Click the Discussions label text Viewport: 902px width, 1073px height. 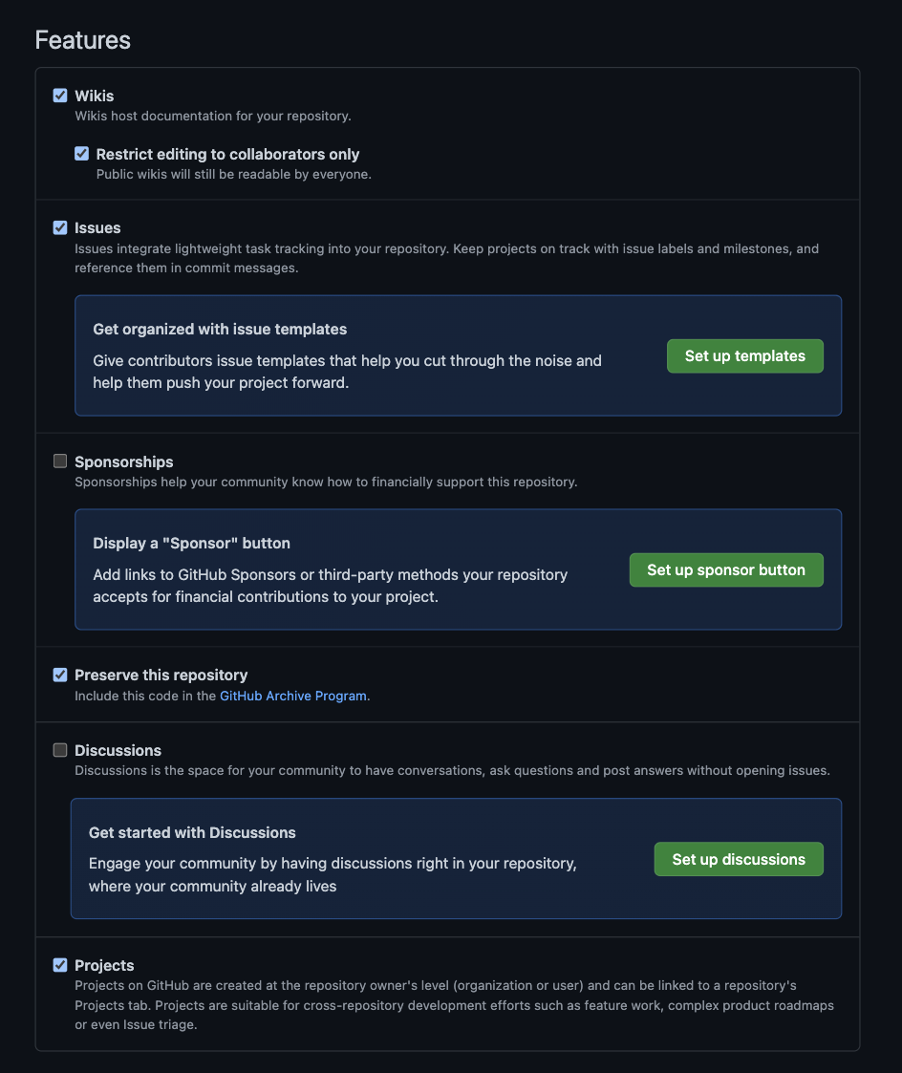118,750
